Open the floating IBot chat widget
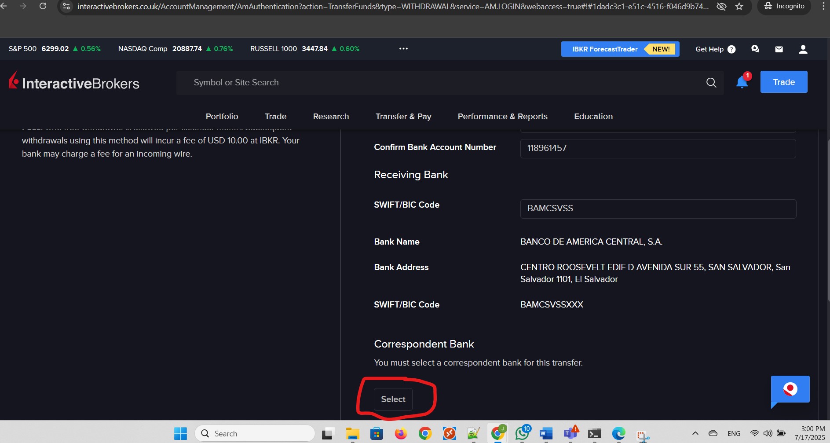 (790, 390)
